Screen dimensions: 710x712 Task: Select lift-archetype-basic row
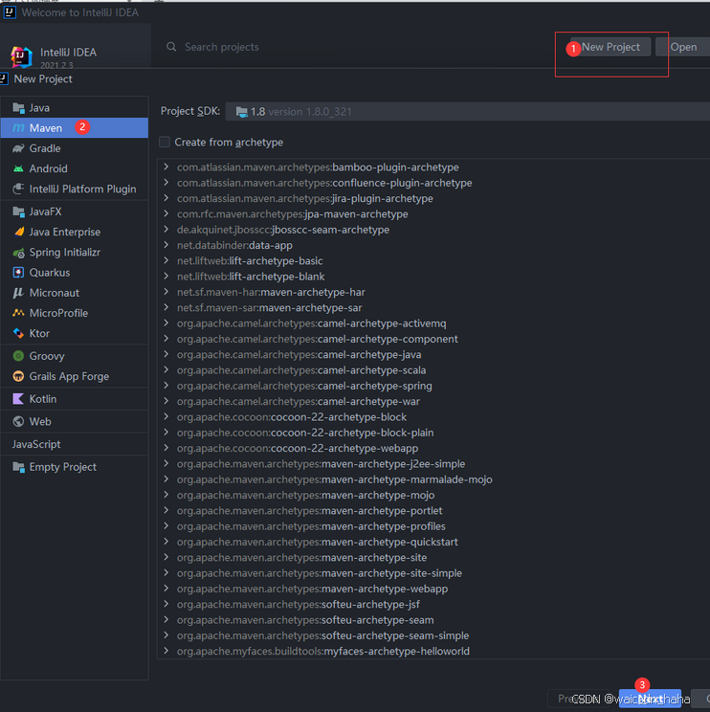250,261
